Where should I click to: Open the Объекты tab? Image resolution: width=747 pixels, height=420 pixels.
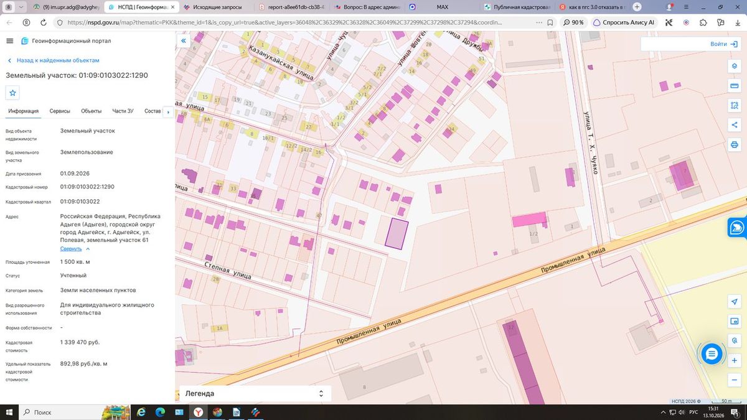point(91,111)
